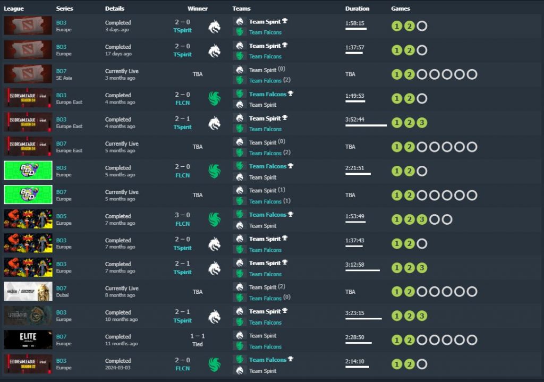
Task: Open the Elite league thumbnail
Action: (28, 340)
